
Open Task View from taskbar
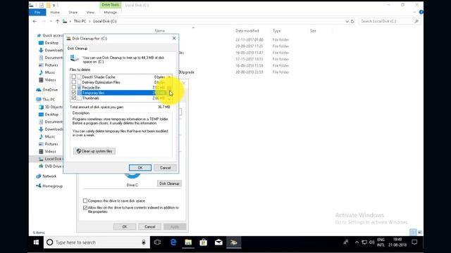(x=157, y=242)
